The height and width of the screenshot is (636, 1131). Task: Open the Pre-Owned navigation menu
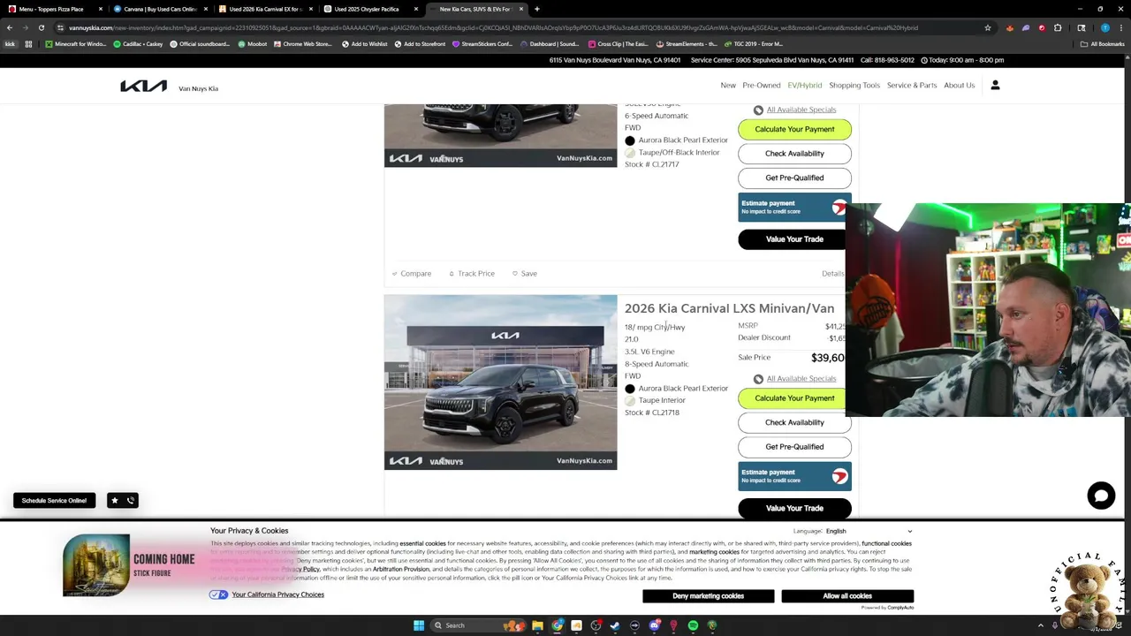coord(762,86)
